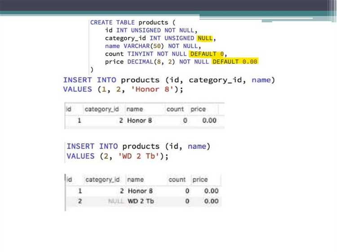The image size is (337, 252).
Task: Click the count header of the single-row grid
Action: [x=175, y=109]
